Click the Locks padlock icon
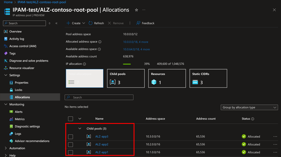 (11, 90)
